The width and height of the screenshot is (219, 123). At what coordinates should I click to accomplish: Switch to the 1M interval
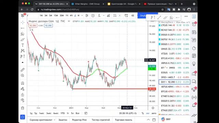pyautogui.click(x=41, y=15)
